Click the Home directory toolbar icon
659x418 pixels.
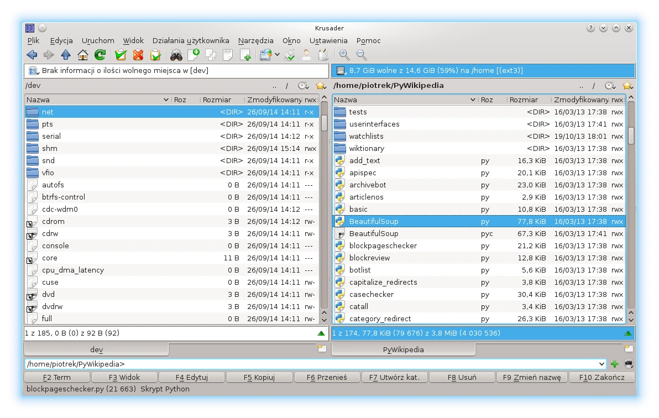[x=83, y=55]
